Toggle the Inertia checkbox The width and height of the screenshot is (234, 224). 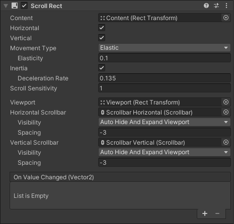[102, 68]
